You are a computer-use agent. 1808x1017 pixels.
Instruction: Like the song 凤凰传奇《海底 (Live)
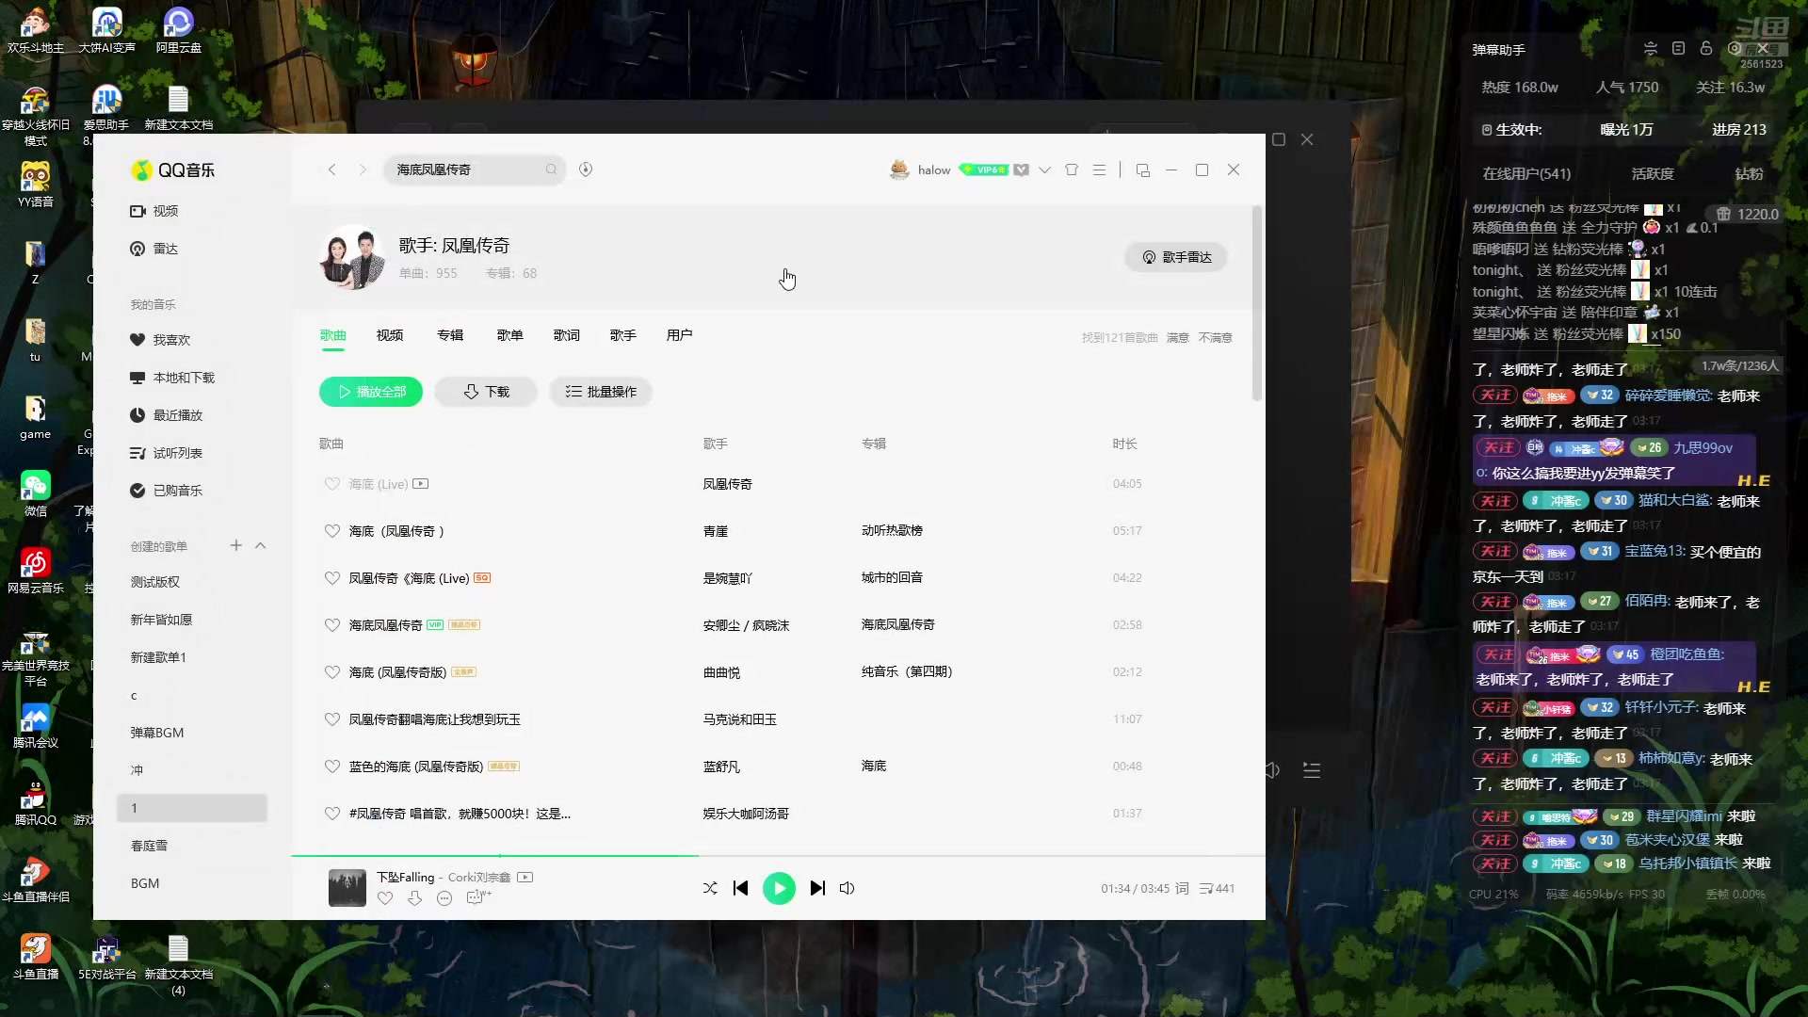coord(332,578)
